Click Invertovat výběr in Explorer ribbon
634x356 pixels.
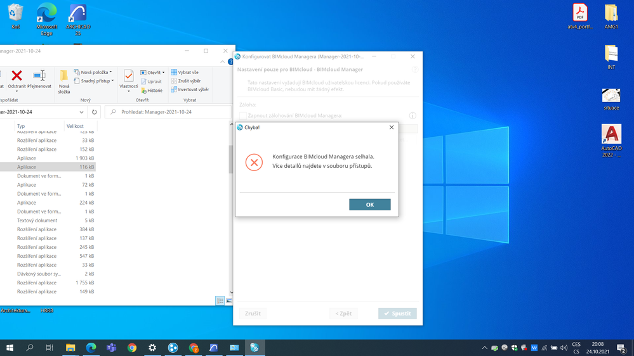pos(190,89)
